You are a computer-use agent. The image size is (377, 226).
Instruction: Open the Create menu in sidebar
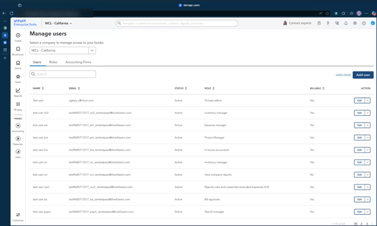[x=18, y=36]
